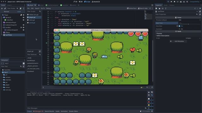
Task: Toggle the FileSystem split view
Action: (24, 63)
